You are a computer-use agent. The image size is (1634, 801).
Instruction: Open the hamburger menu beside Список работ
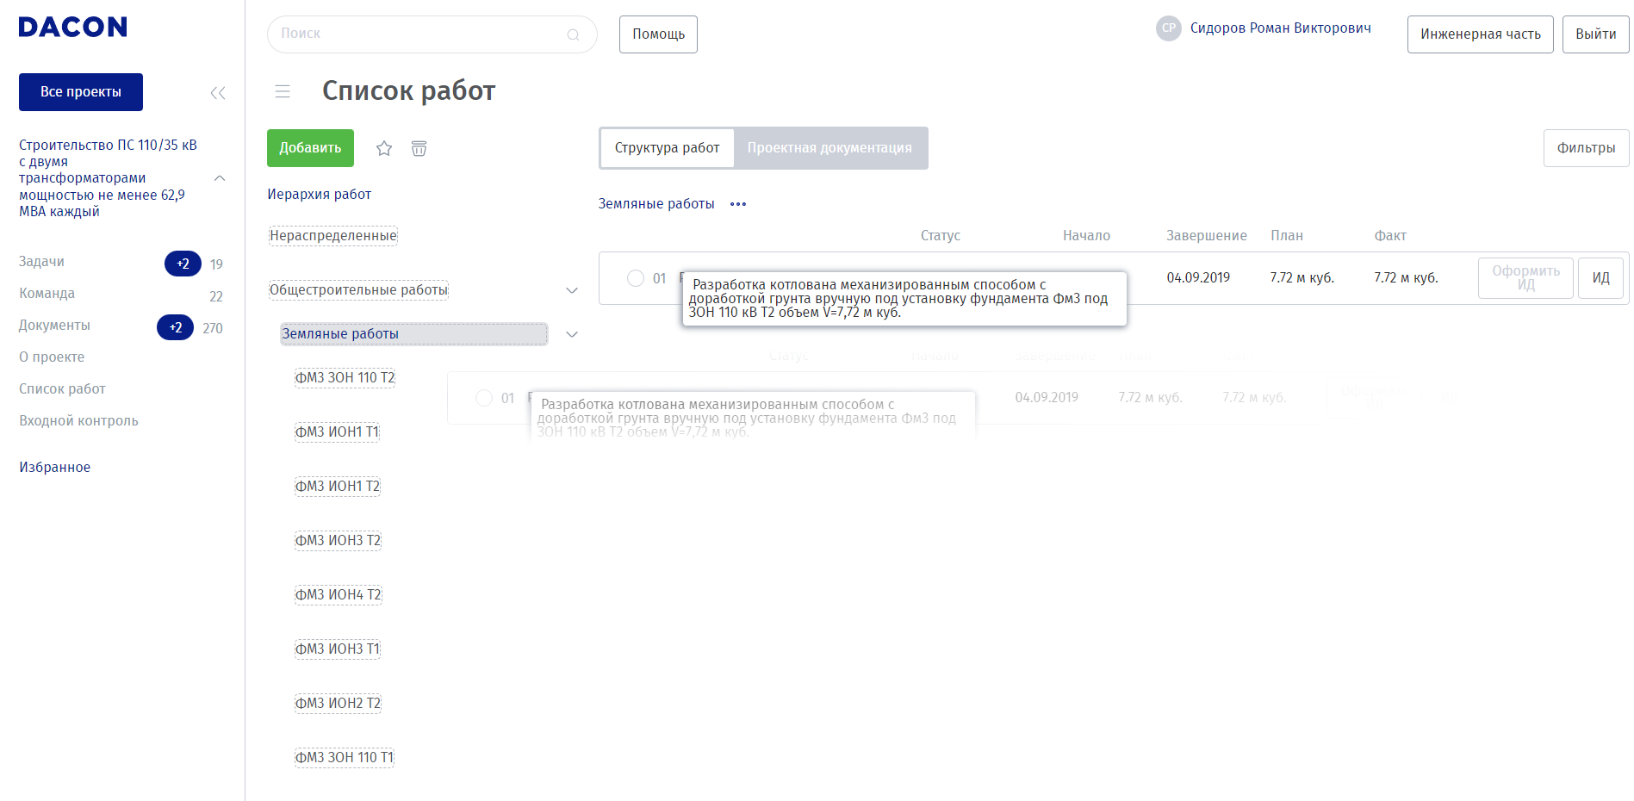point(283,91)
